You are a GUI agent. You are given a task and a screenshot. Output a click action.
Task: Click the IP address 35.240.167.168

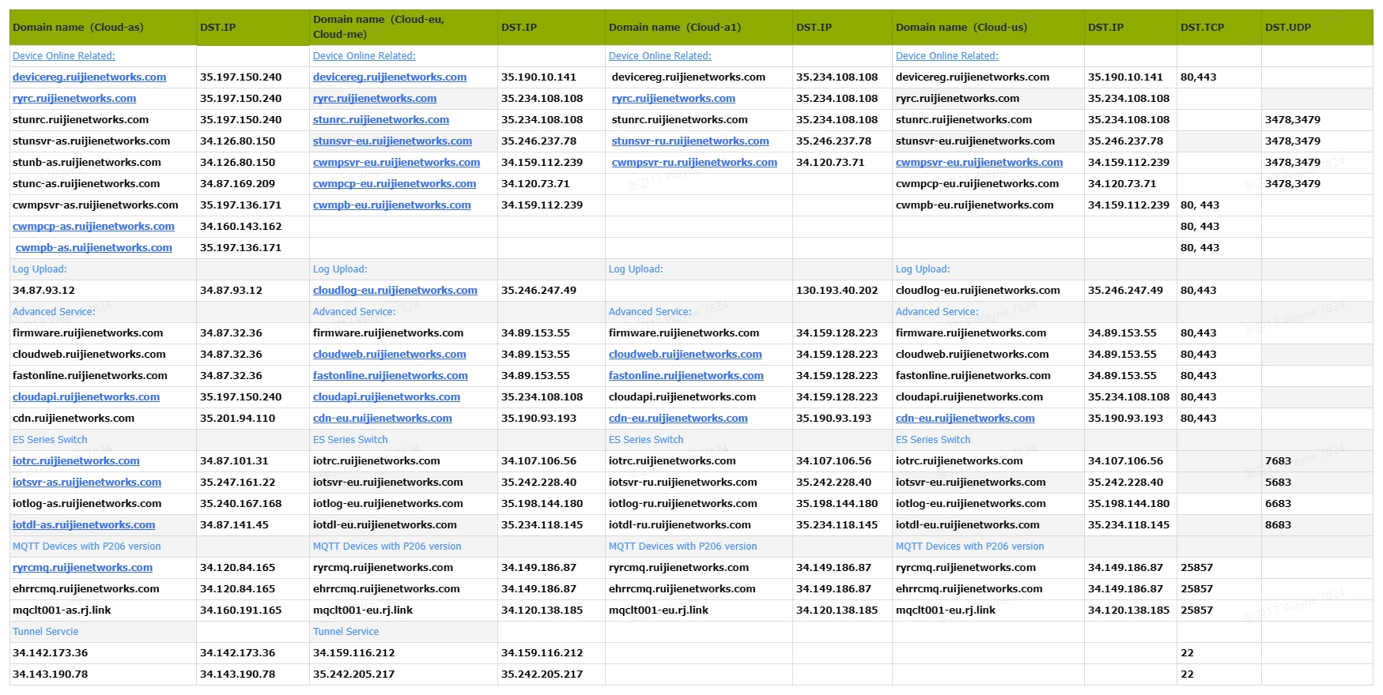(241, 504)
